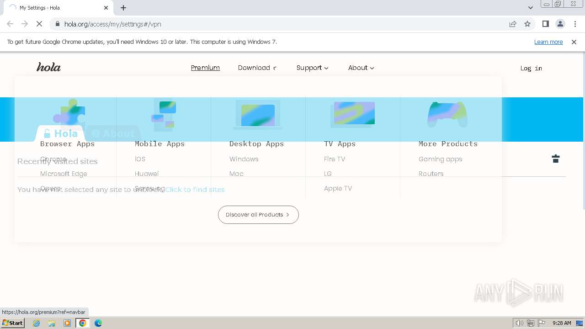Open Chrome three-dot menu
This screenshot has width=585, height=329.
(575, 24)
